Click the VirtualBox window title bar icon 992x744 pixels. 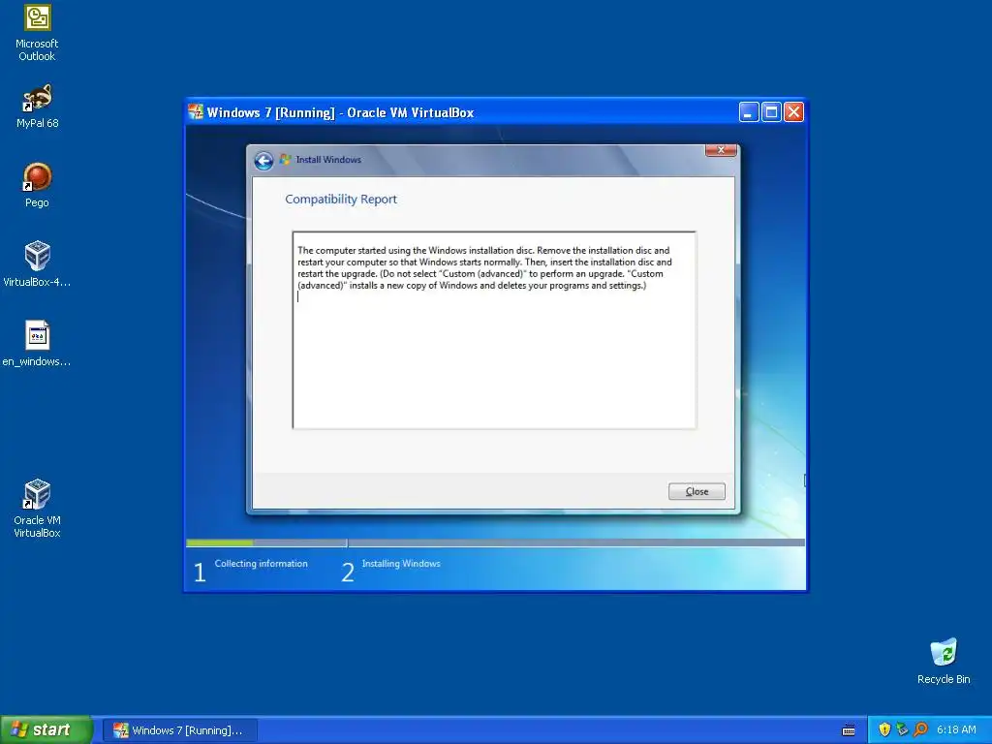pyautogui.click(x=196, y=112)
